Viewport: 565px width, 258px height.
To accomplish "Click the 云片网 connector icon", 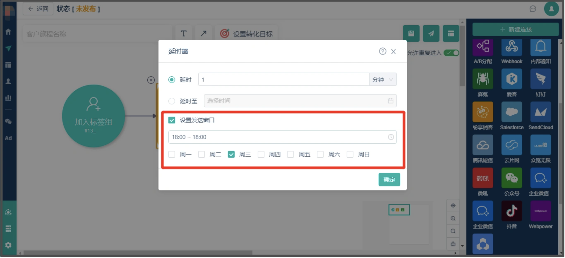I will (512, 145).
